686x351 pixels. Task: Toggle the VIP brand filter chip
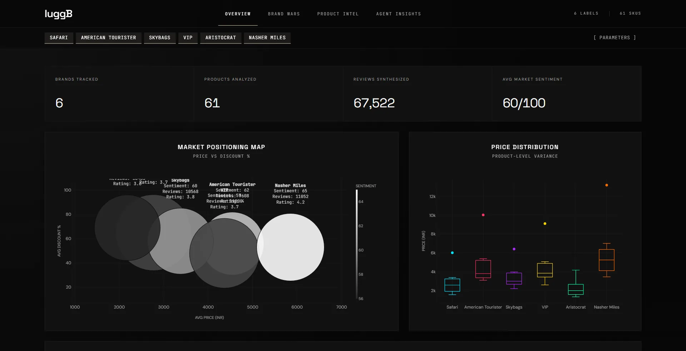[188, 38]
